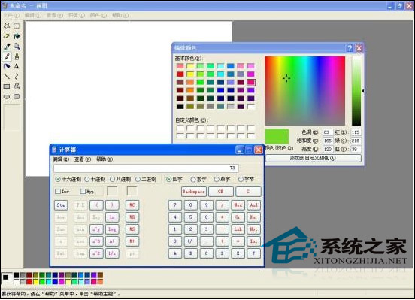Open calculator's 查看 menu
The width and height of the screenshot is (415, 300).
(83, 159)
